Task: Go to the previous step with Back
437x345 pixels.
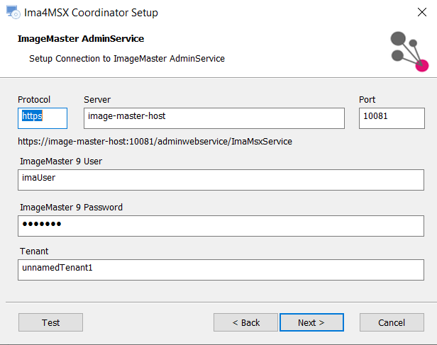Action: point(245,322)
